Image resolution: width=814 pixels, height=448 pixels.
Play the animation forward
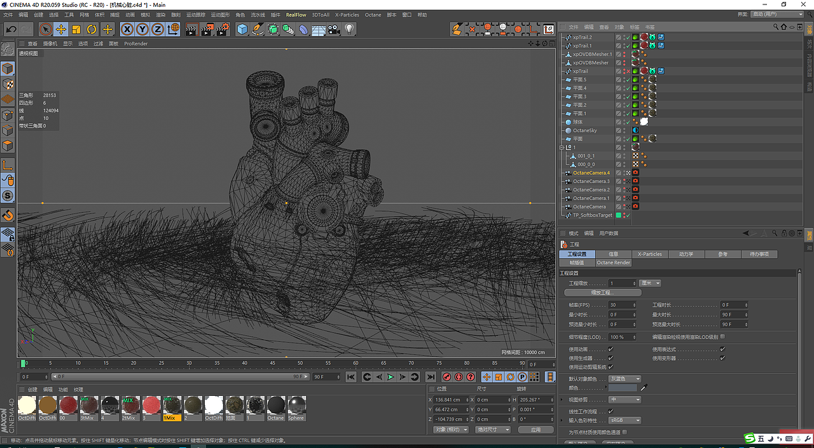pyautogui.click(x=391, y=377)
